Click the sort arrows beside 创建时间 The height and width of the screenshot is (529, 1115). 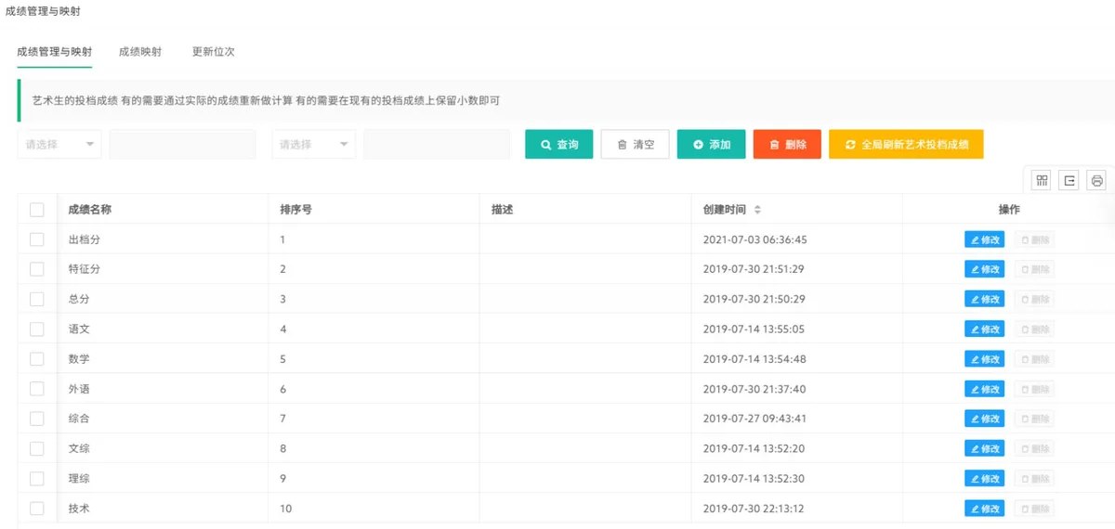point(757,210)
